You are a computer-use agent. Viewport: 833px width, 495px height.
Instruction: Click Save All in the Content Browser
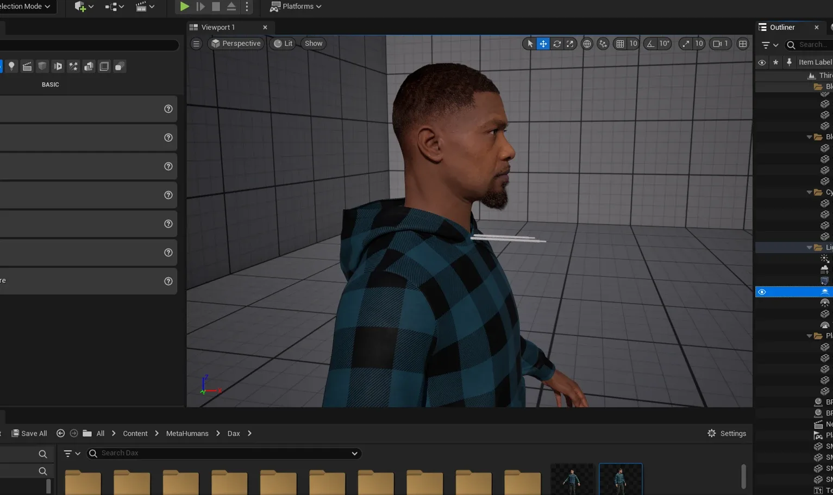tap(29, 433)
